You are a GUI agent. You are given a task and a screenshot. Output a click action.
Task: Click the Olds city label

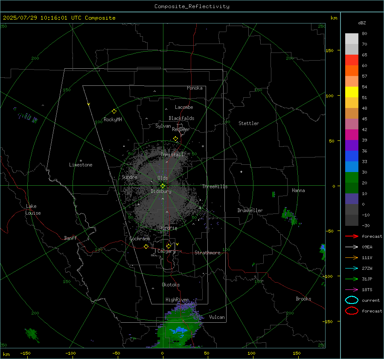tap(163, 178)
